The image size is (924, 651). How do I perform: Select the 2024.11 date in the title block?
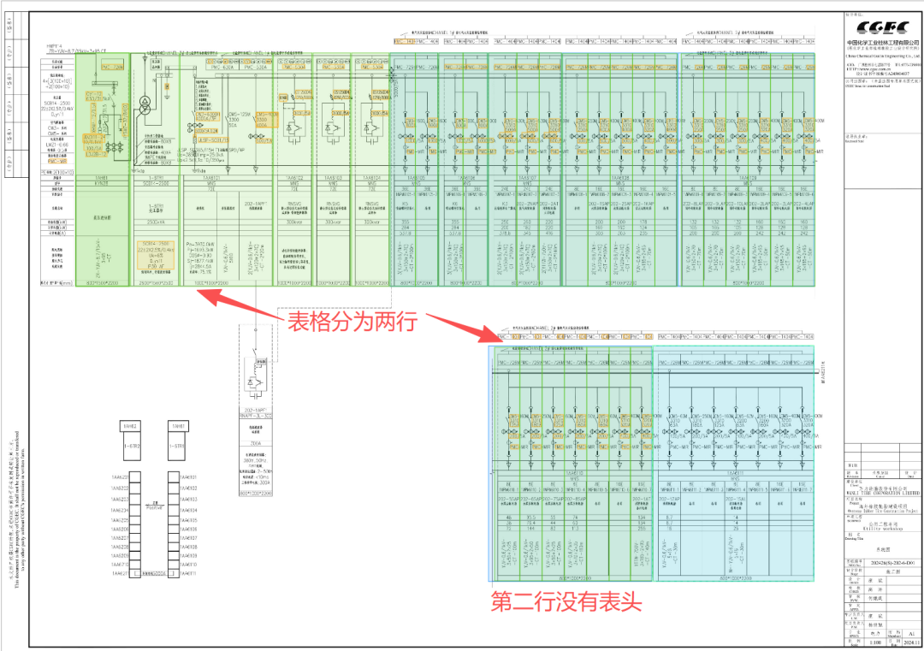click(x=911, y=642)
